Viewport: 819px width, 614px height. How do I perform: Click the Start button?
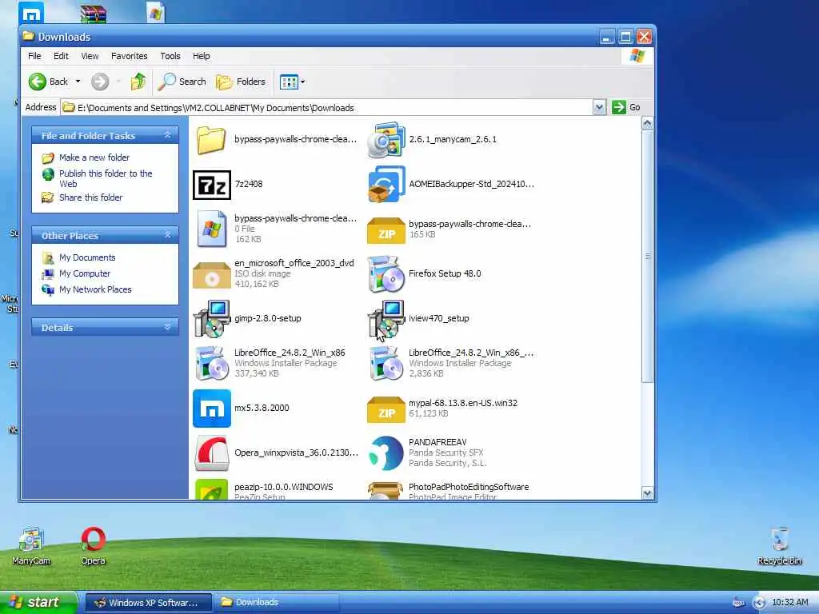point(38,602)
